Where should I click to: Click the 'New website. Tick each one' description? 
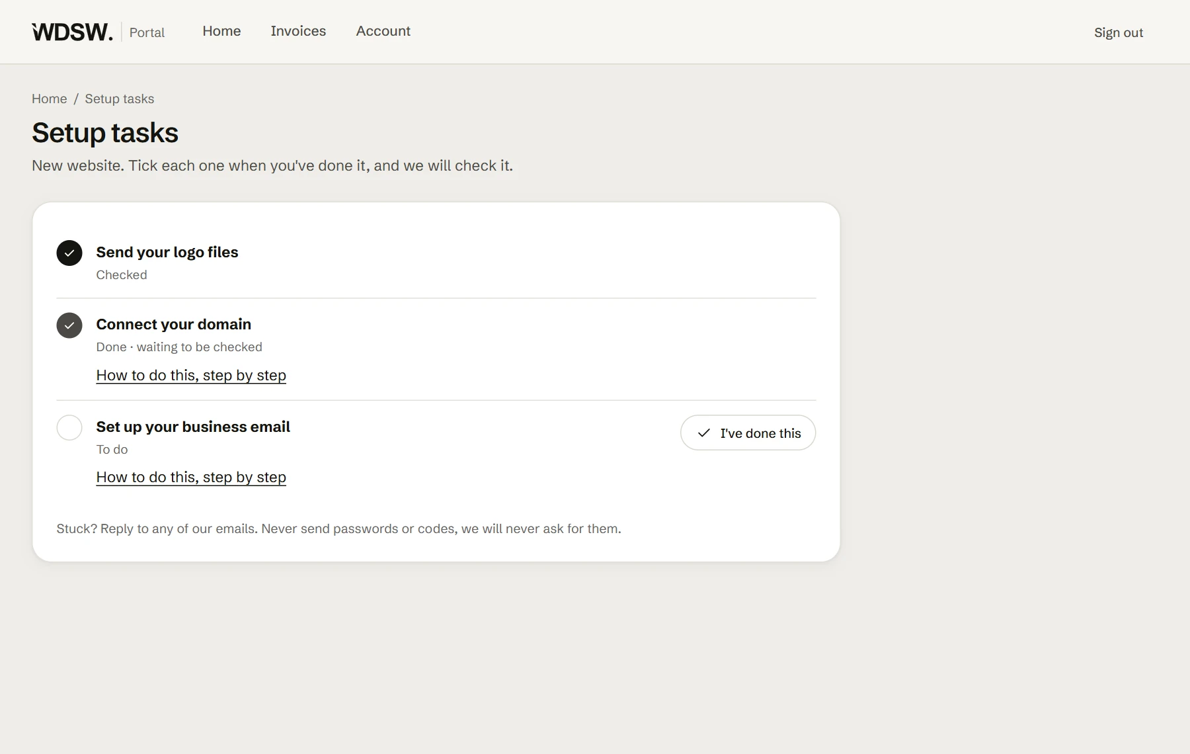[272, 165]
